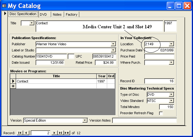
Task: Open the Type of Disc dropdown
Action: [171, 95]
